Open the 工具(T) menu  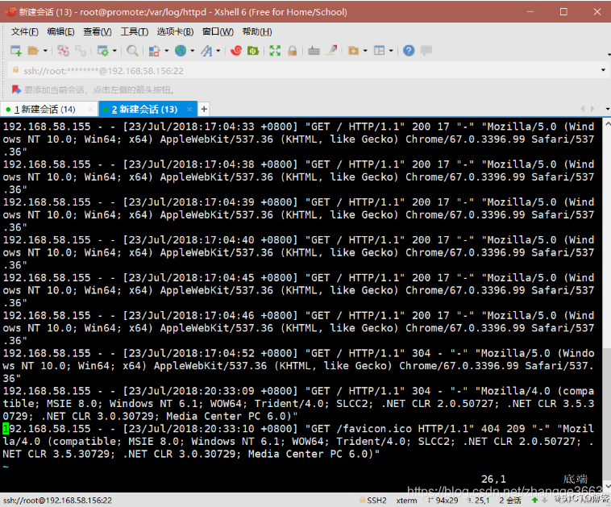(x=135, y=31)
